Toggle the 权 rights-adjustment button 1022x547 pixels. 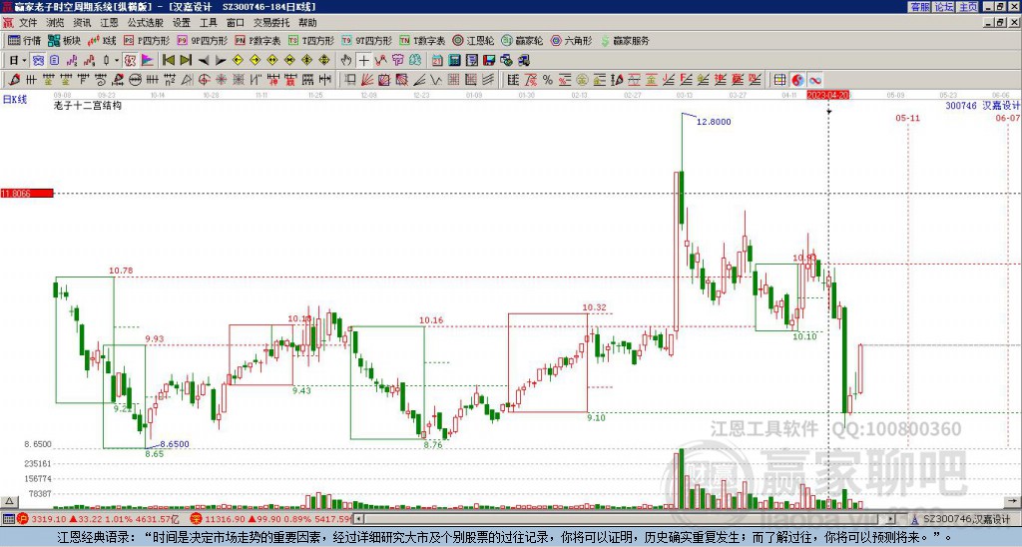pos(131,60)
